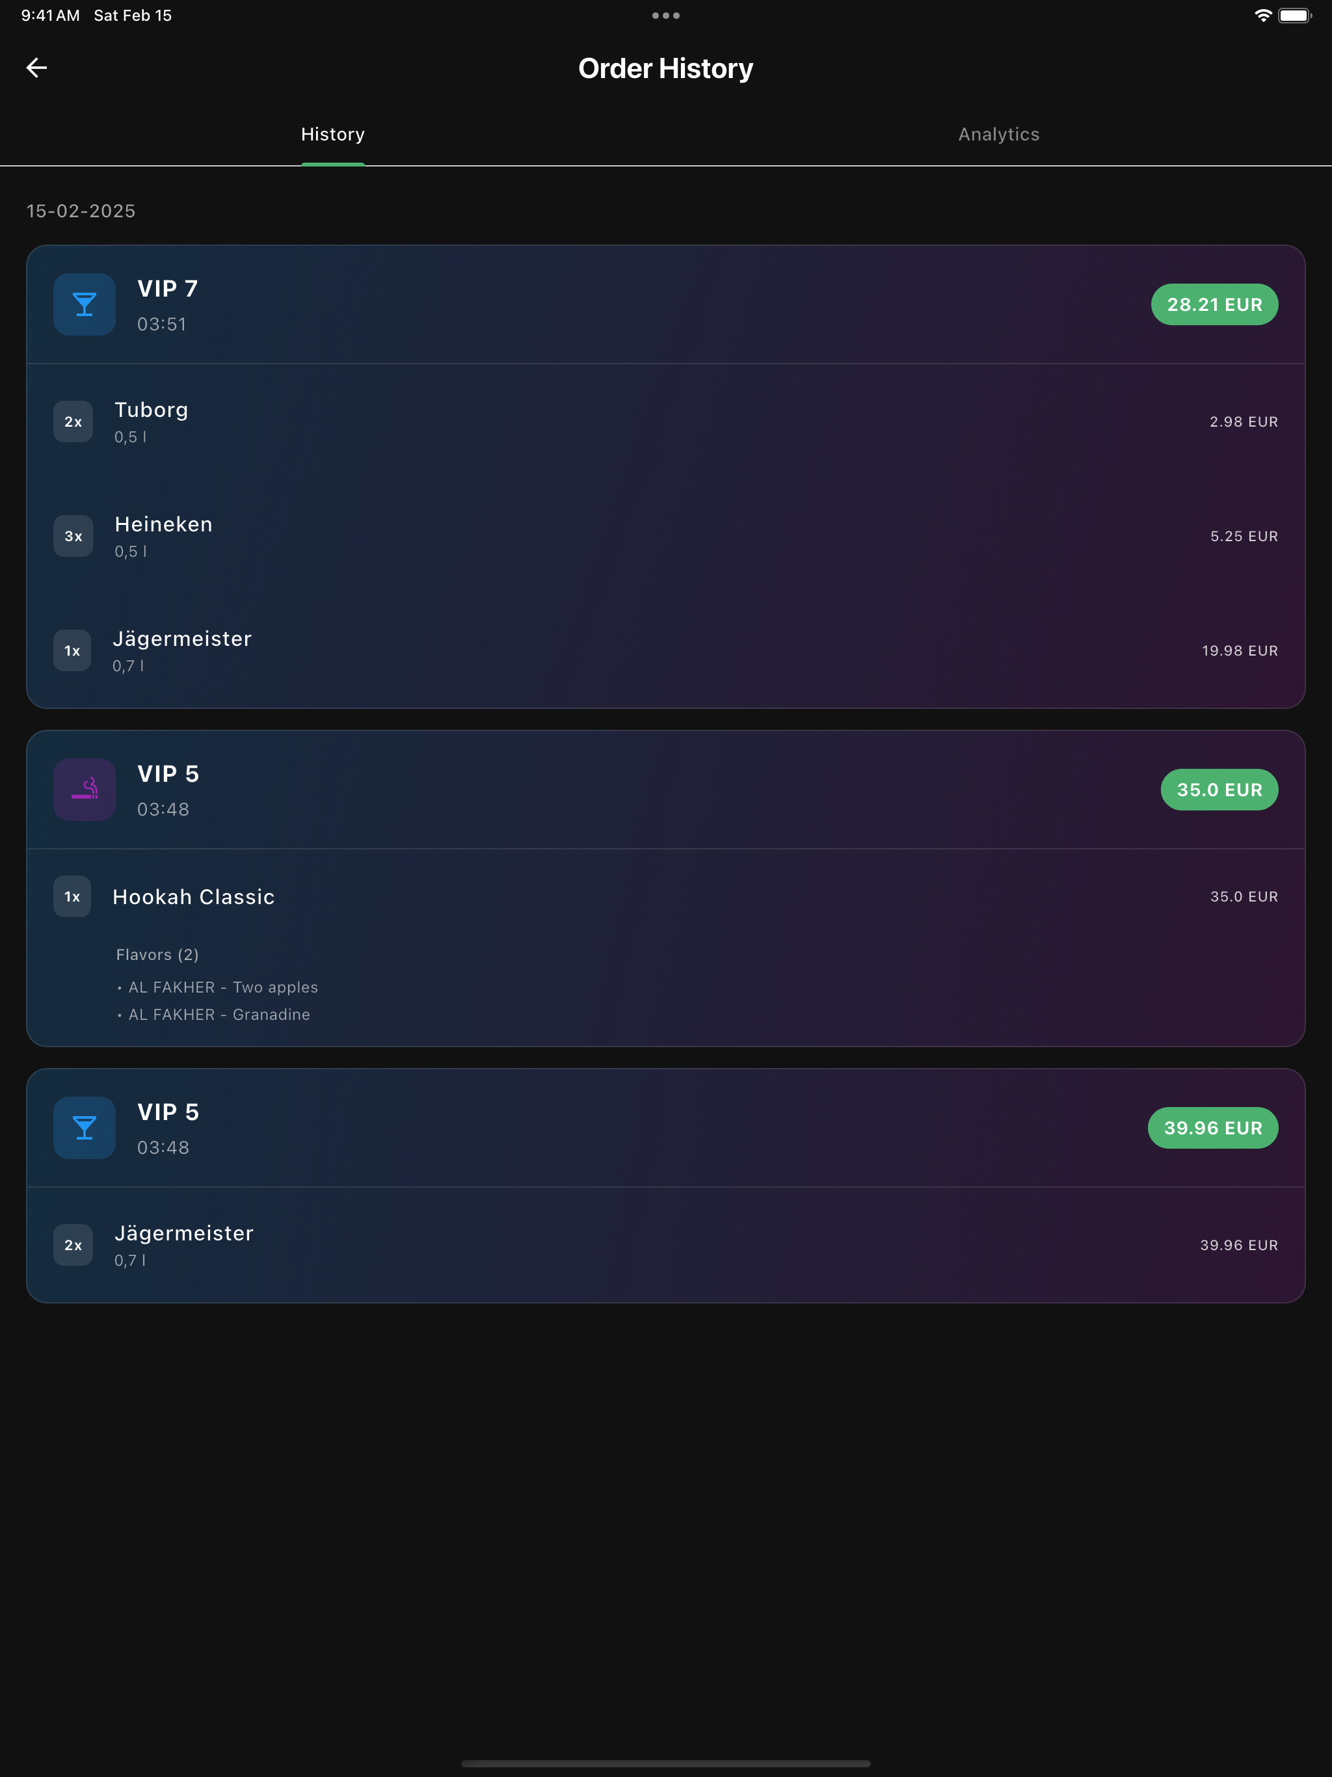The width and height of the screenshot is (1332, 1777).
Task: Tap the three-dot multitasking indicator at top
Action: point(666,16)
